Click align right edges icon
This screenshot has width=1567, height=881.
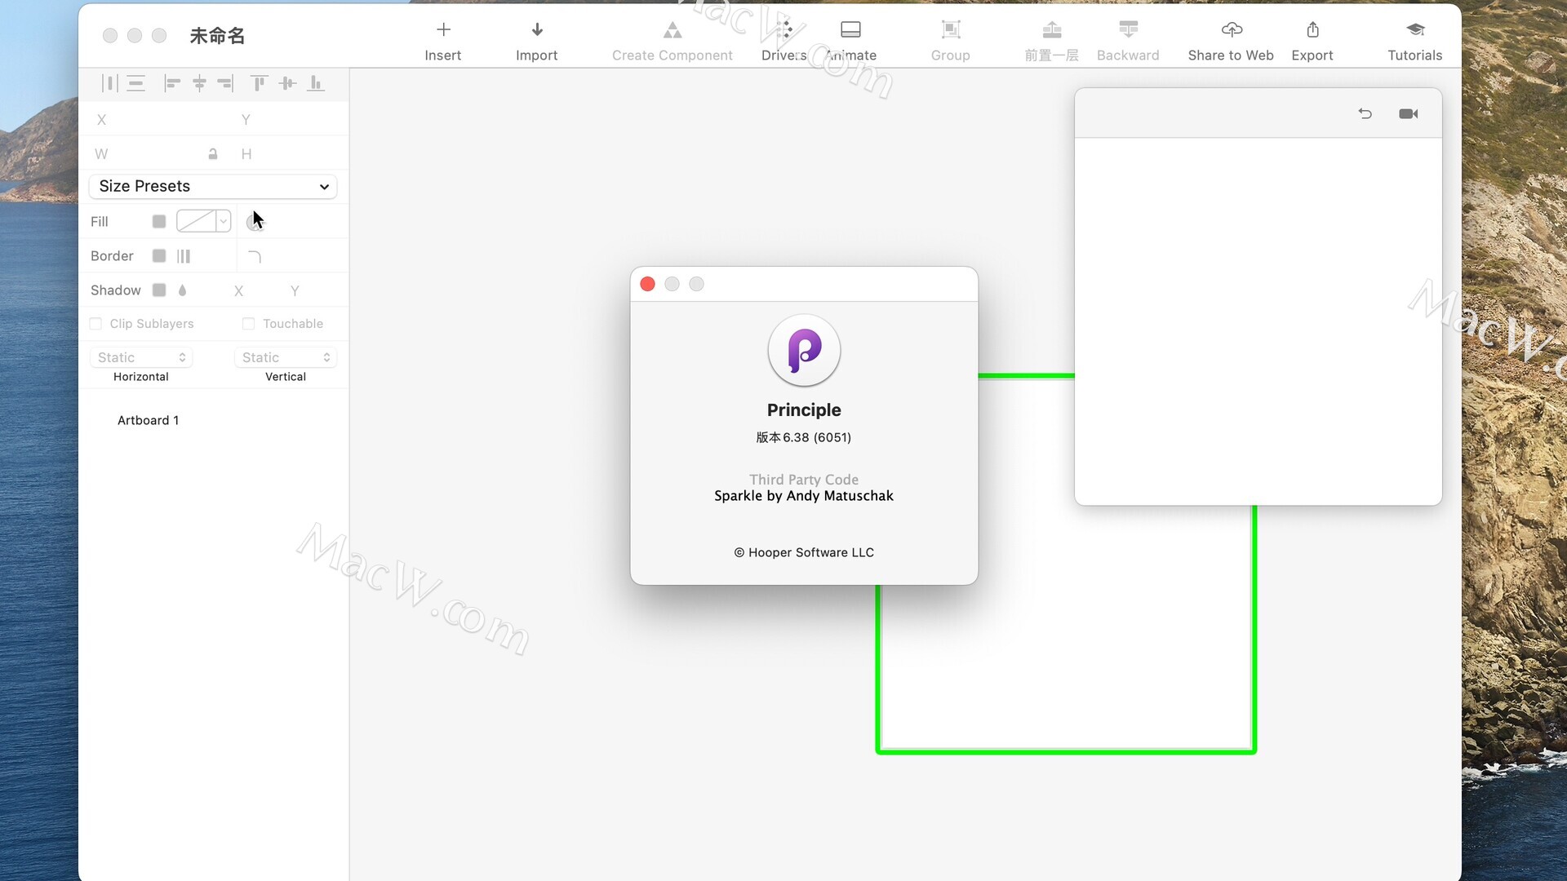tap(225, 83)
